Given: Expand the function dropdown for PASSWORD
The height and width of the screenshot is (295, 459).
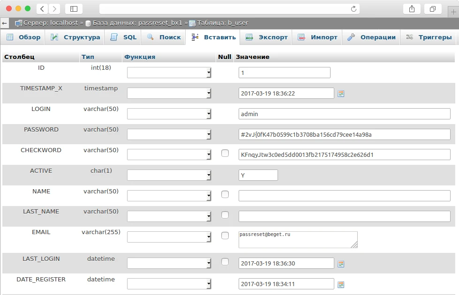Looking at the screenshot, I should (169, 134).
